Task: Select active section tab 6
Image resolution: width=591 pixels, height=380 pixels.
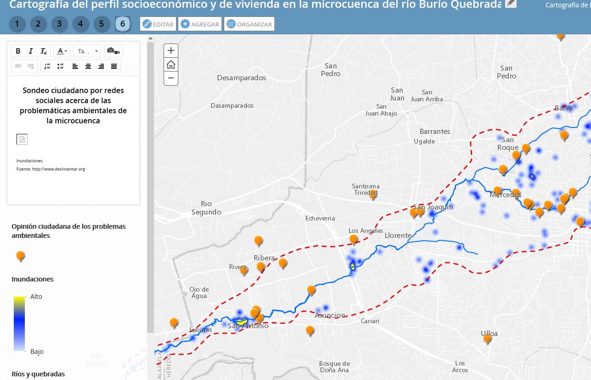Action: 123,24
